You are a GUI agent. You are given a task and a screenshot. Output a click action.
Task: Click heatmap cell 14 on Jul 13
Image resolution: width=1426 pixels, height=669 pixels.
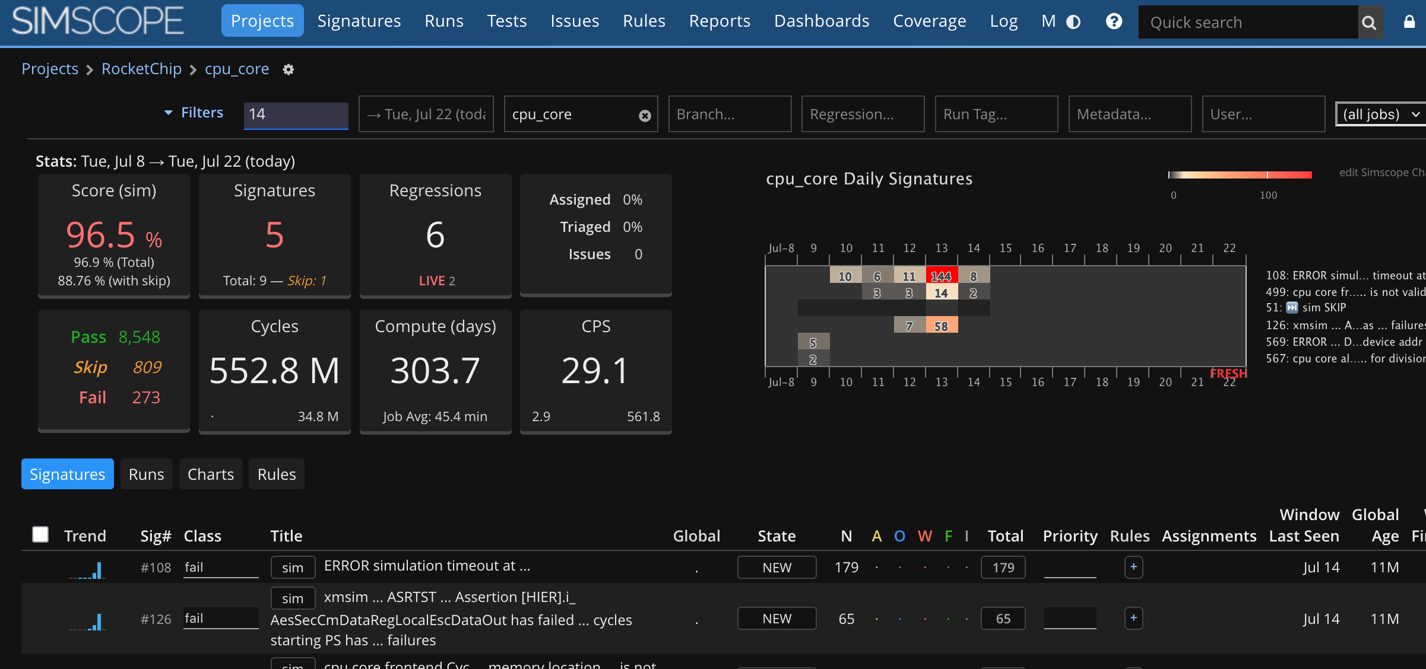(x=942, y=292)
